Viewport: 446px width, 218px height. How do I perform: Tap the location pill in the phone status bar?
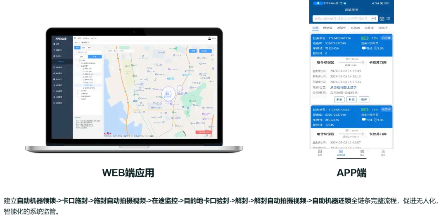tap(318, 3)
